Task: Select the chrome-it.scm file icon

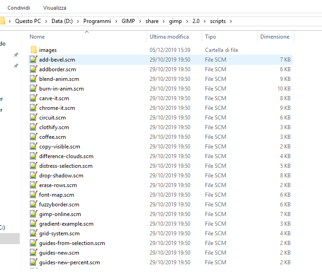Action: (34, 108)
